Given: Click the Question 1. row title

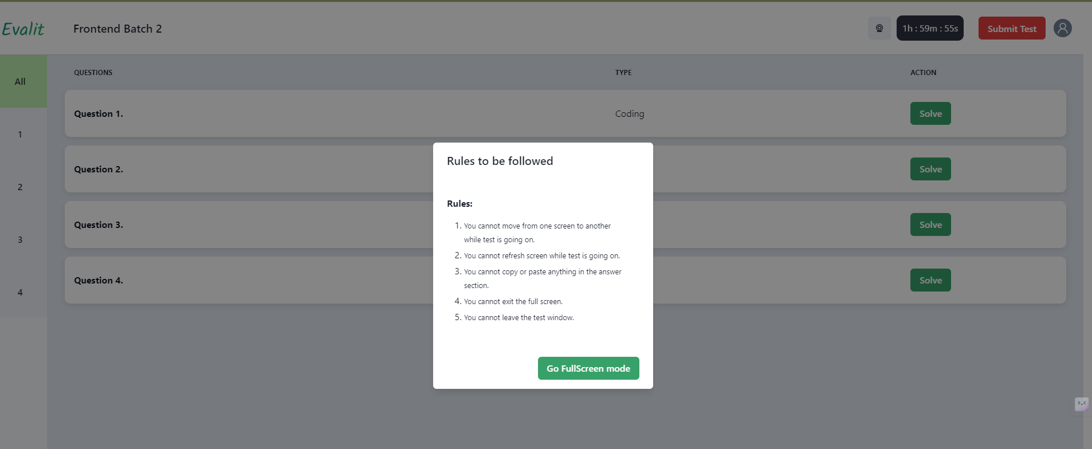Looking at the screenshot, I should pyautogui.click(x=99, y=113).
